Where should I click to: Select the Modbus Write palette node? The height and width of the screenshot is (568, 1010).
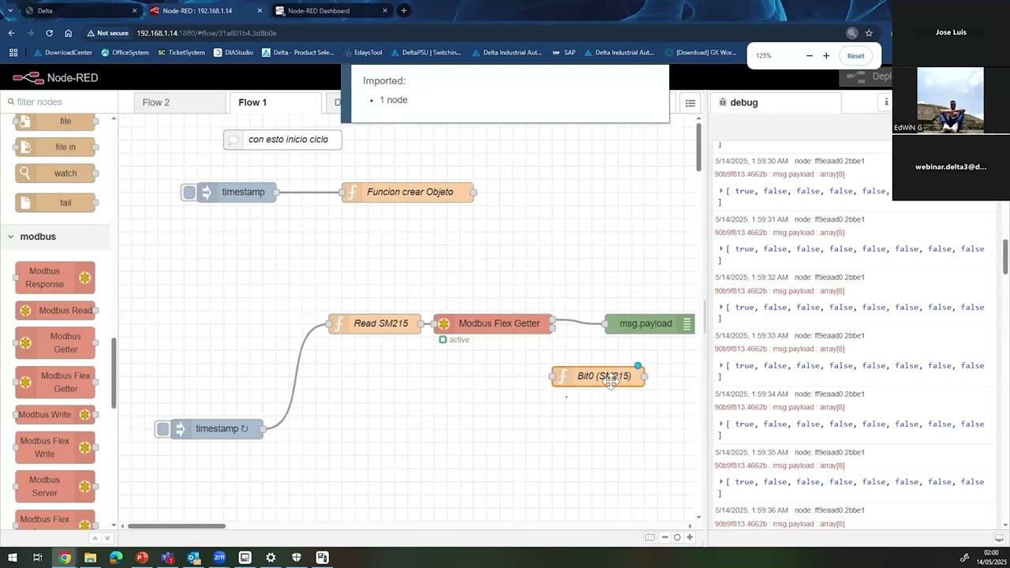point(55,415)
